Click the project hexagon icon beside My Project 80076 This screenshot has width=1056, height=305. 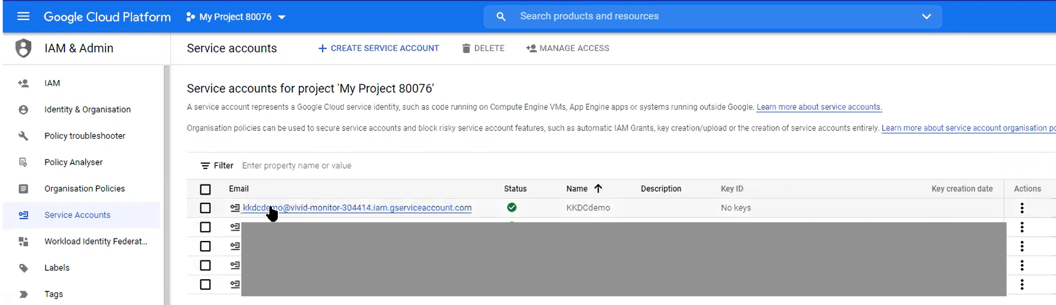pos(190,17)
